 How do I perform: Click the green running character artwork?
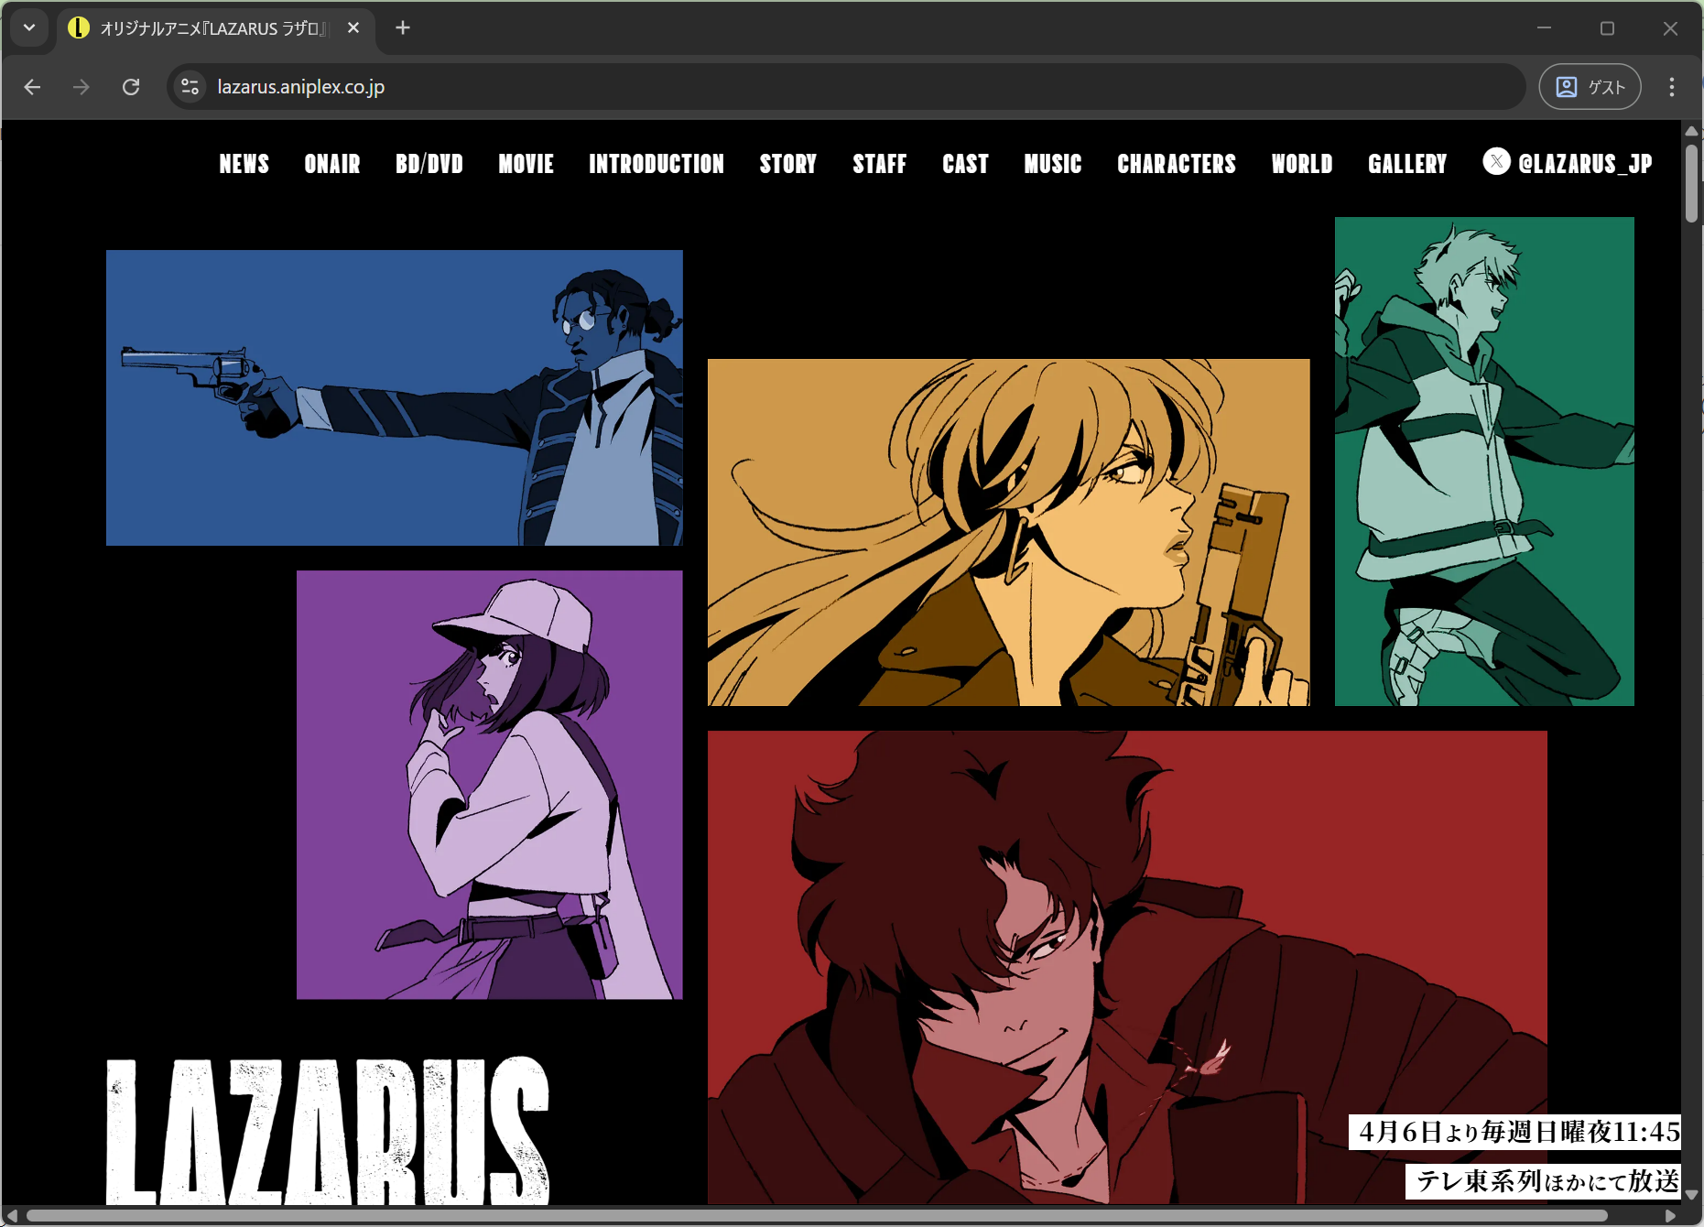point(1484,461)
